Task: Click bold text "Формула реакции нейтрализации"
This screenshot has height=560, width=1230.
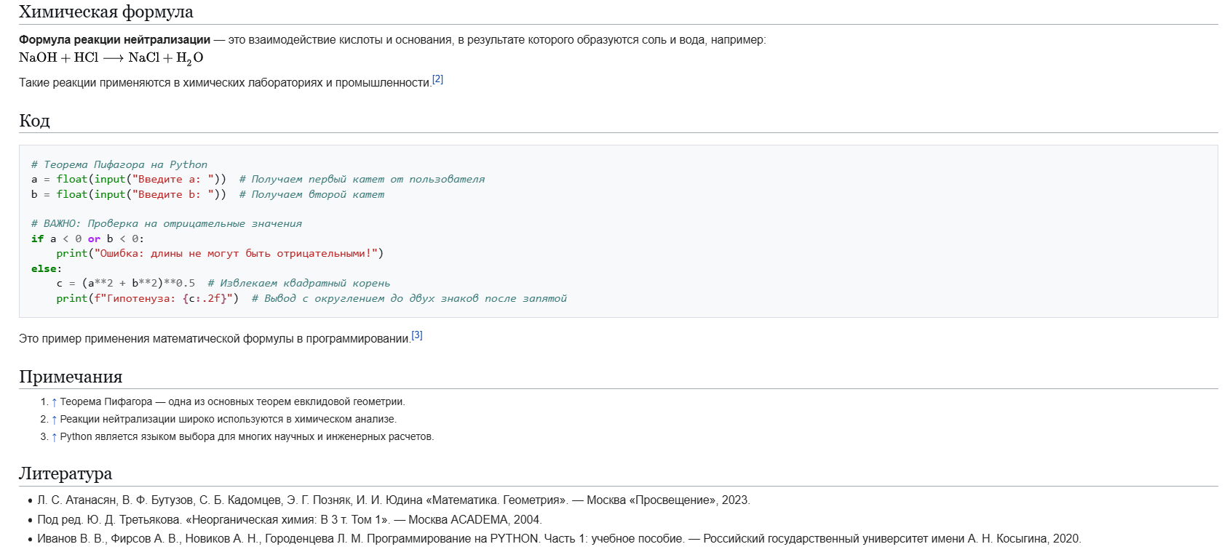Action: [114, 40]
